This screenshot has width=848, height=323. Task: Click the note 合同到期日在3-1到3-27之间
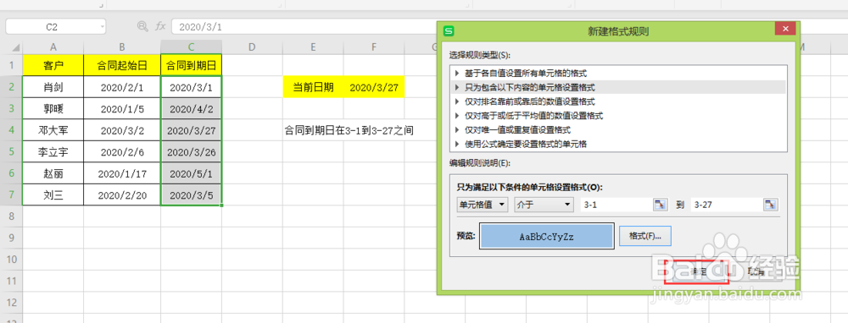(349, 130)
